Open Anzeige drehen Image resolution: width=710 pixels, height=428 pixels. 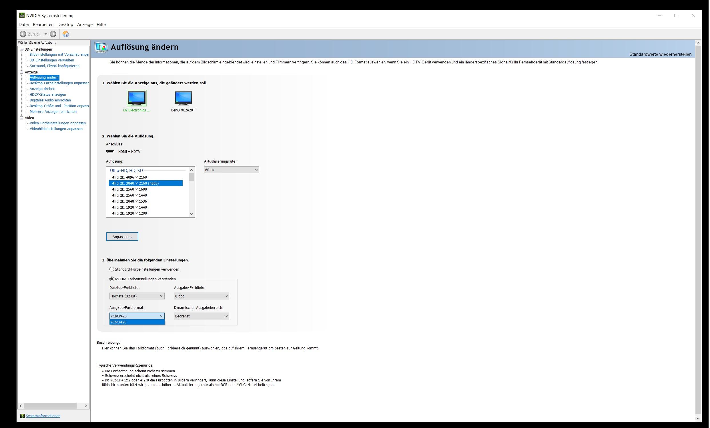tap(42, 89)
